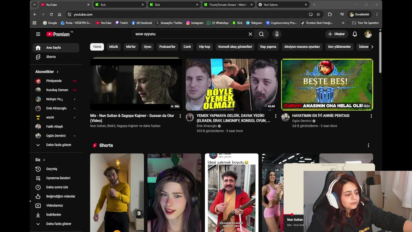Screen dimensions: 412x232
Task: Open Beğendiğim videolar
Action: 56,196
